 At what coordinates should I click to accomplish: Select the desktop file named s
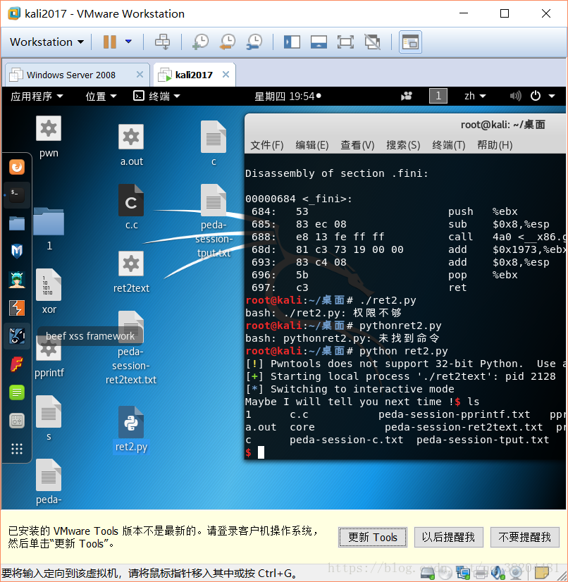click(49, 418)
